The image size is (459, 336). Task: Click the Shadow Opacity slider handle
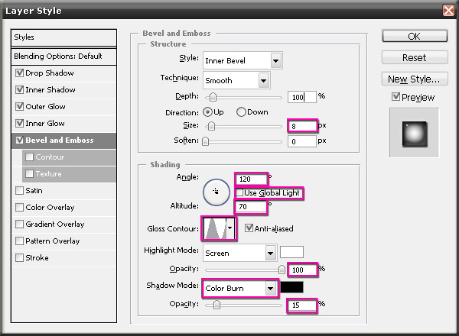click(x=216, y=305)
